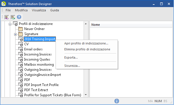The height and width of the screenshot is (105, 174).
Task: Click the Mailbox monitoring profile icon
Action: point(21,65)
